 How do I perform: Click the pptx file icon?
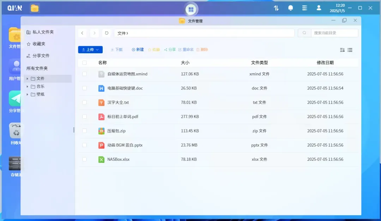click(x=101, y=145)
